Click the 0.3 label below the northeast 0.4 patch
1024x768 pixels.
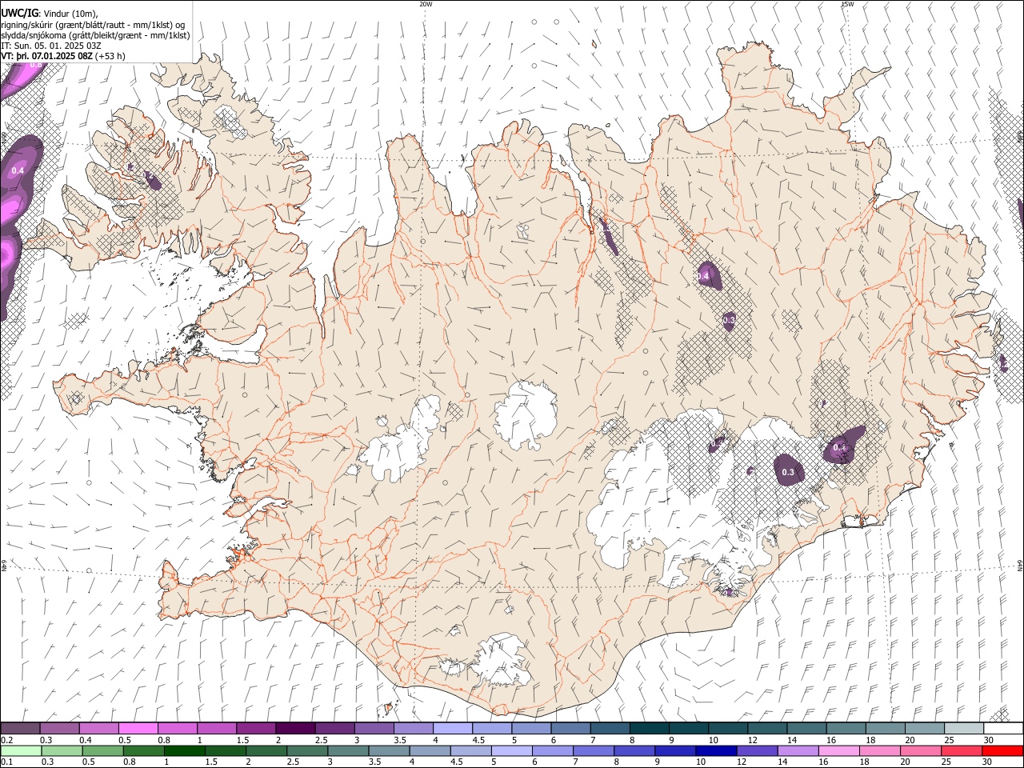[729, 320]
